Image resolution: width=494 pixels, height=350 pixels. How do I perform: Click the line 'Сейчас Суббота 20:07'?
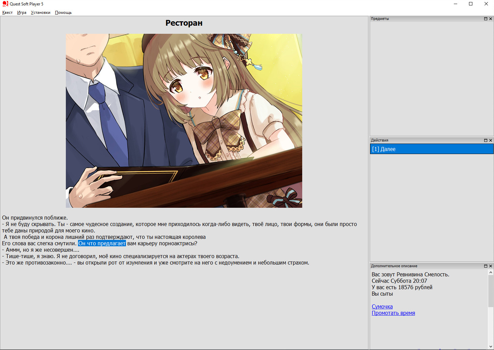click(x=399, y=281)
